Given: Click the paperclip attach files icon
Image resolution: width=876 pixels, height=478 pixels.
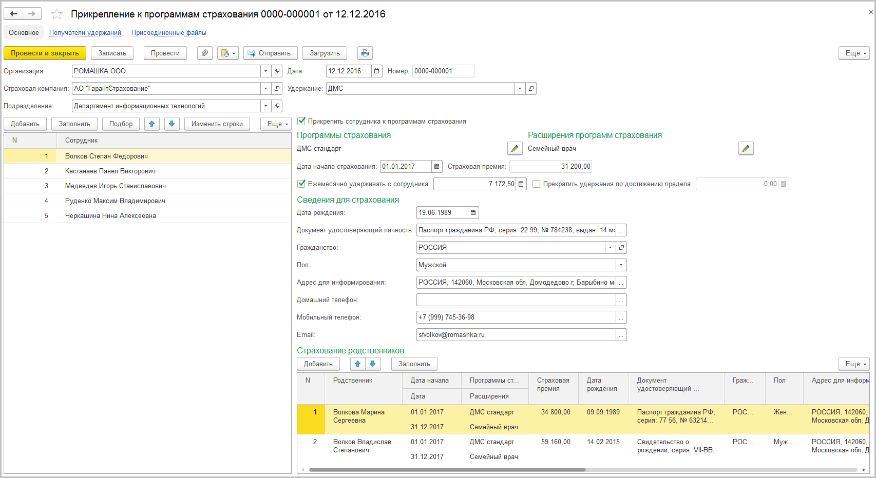Looking at the screenshot, I should pos(205,53).
